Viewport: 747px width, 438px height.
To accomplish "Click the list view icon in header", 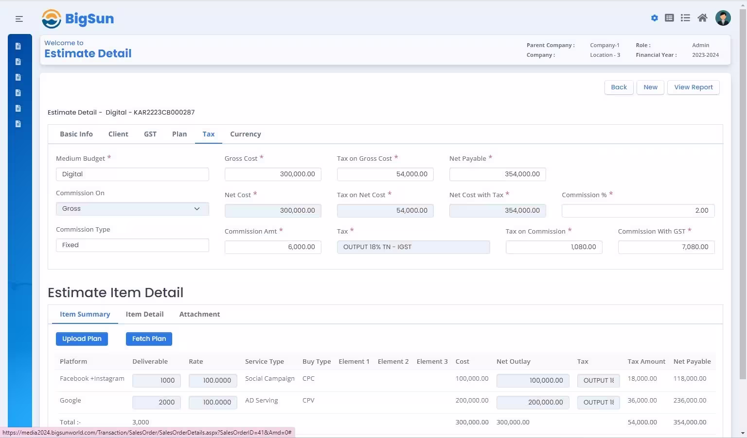I will pos(685,18).
